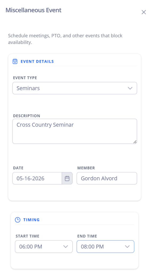Click the Event Details calendar-plus icon

point(15,62)
